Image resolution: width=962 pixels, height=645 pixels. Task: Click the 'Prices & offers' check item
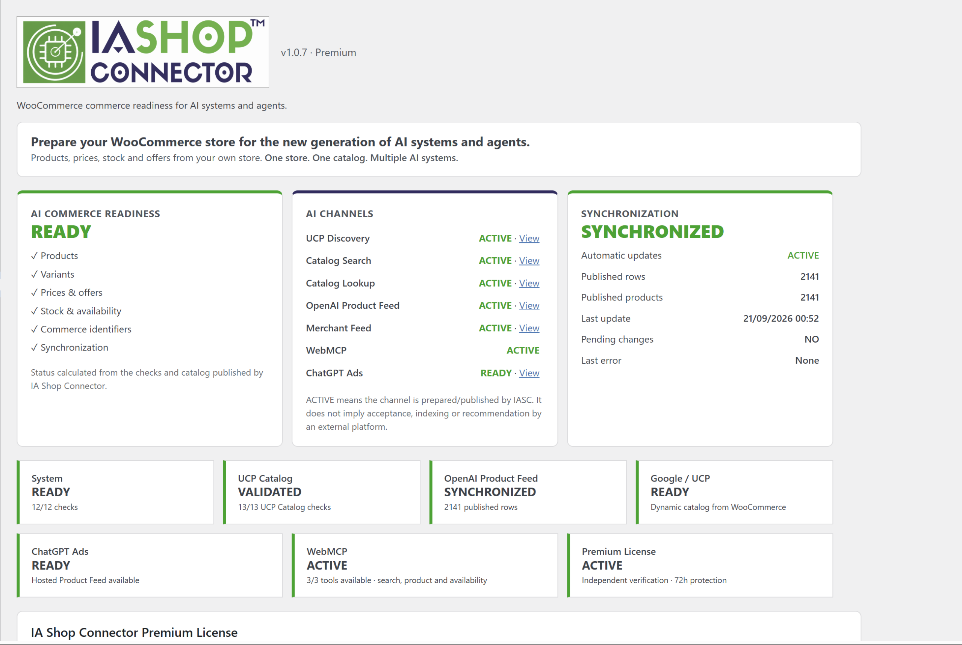[67, 293]
